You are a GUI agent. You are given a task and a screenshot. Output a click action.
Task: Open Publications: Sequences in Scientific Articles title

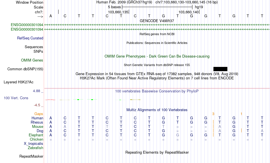[x=157, y=43]
